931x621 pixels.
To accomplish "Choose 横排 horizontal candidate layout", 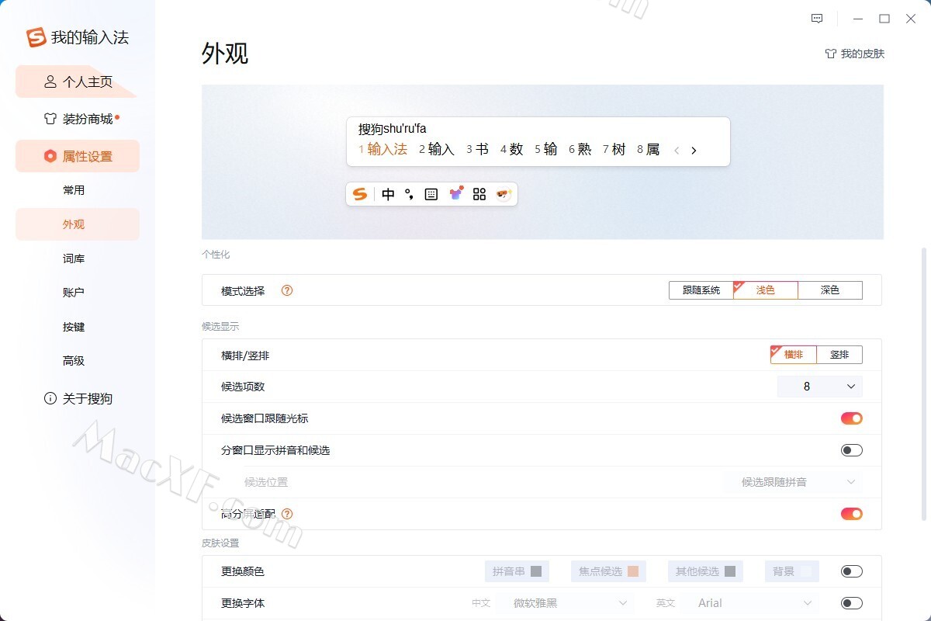I will click(x=794, y=355).
